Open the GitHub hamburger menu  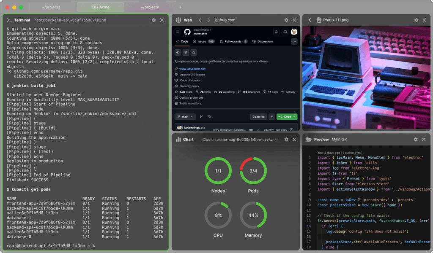click(178, 32)
